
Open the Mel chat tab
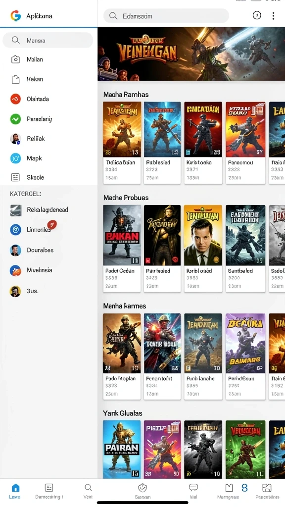[x=193, y=491]
